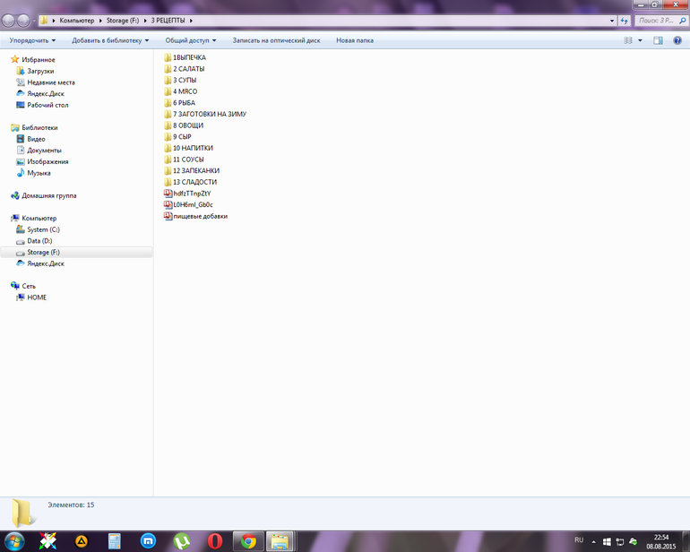Open Яндекс.Диск under Избранное
This screenshot has width=690, height=552.
click(x=46, y=93)
